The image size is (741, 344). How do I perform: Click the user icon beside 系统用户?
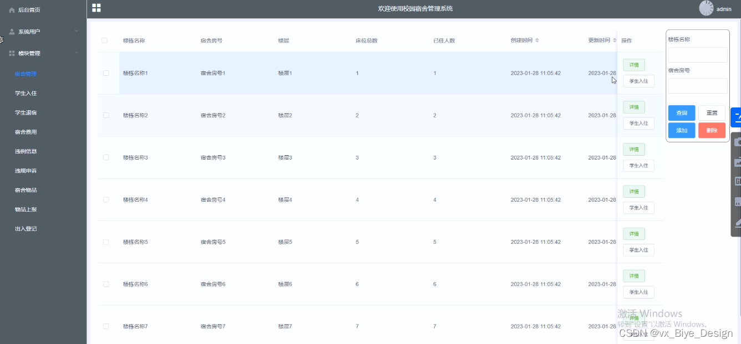pyautogui.click(x=12, y=32)
